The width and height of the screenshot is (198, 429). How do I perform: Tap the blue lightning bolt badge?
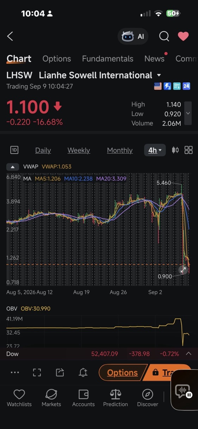click(167, 86)
